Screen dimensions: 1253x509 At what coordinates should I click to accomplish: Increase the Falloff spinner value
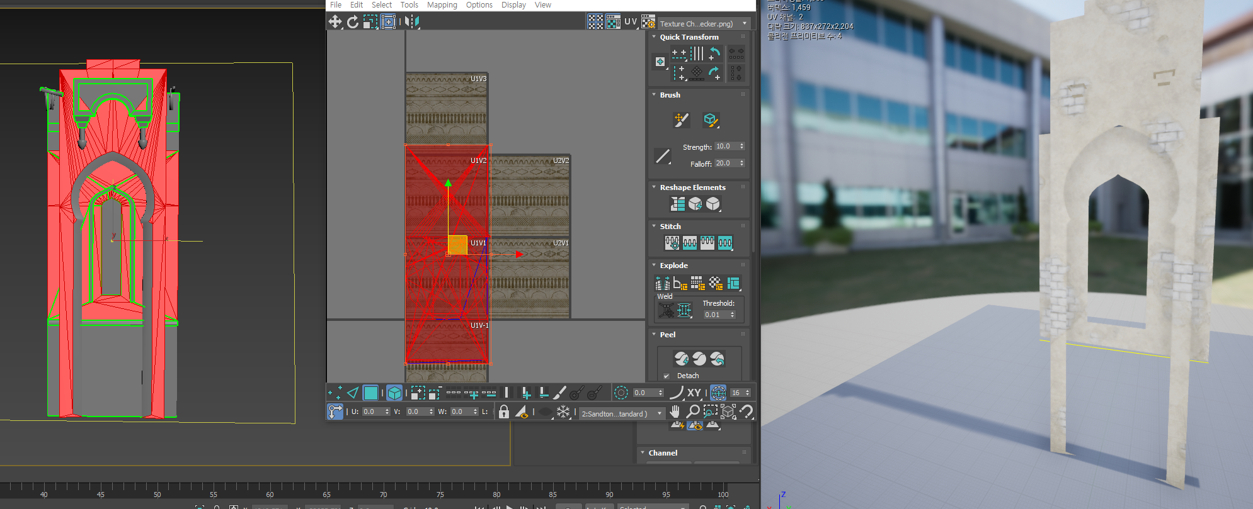[742, 161]
